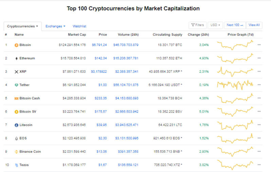Click the Ethereum 7-day price graph
This screenshot has width=271, height=172.
[x=235, y=58]
